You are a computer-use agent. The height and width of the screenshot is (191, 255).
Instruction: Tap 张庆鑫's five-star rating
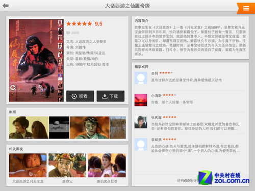(x=169, y=117)
